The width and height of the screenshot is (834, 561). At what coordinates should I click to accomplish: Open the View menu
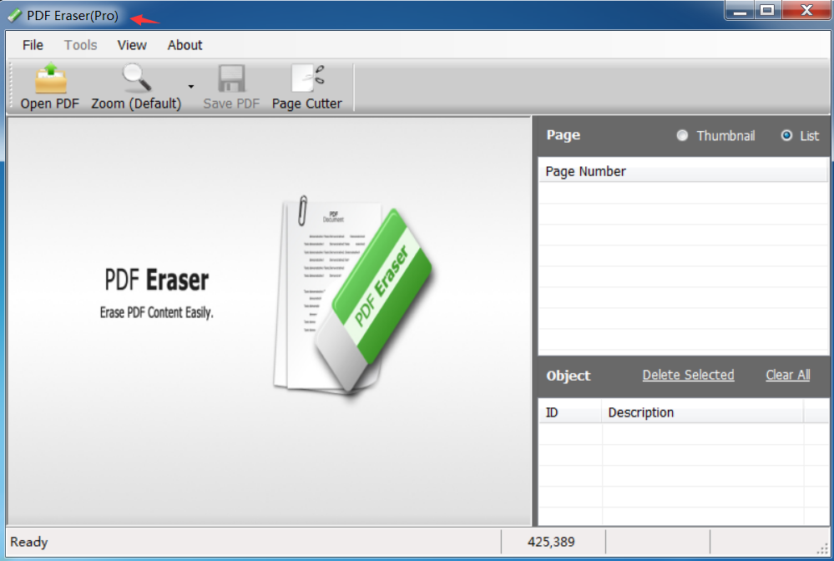tap(132, 45)
